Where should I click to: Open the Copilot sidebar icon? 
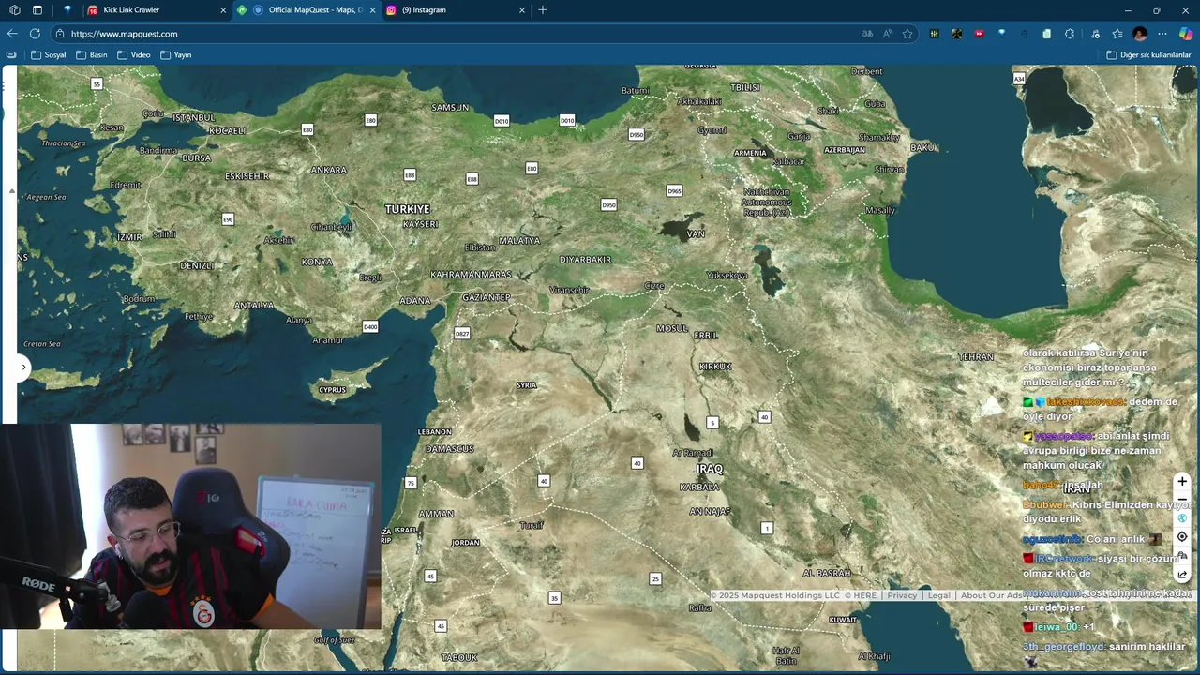click(x=1186, y=34)
